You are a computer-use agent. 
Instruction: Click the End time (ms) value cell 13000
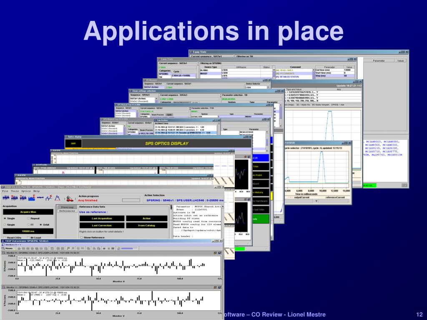349,70
